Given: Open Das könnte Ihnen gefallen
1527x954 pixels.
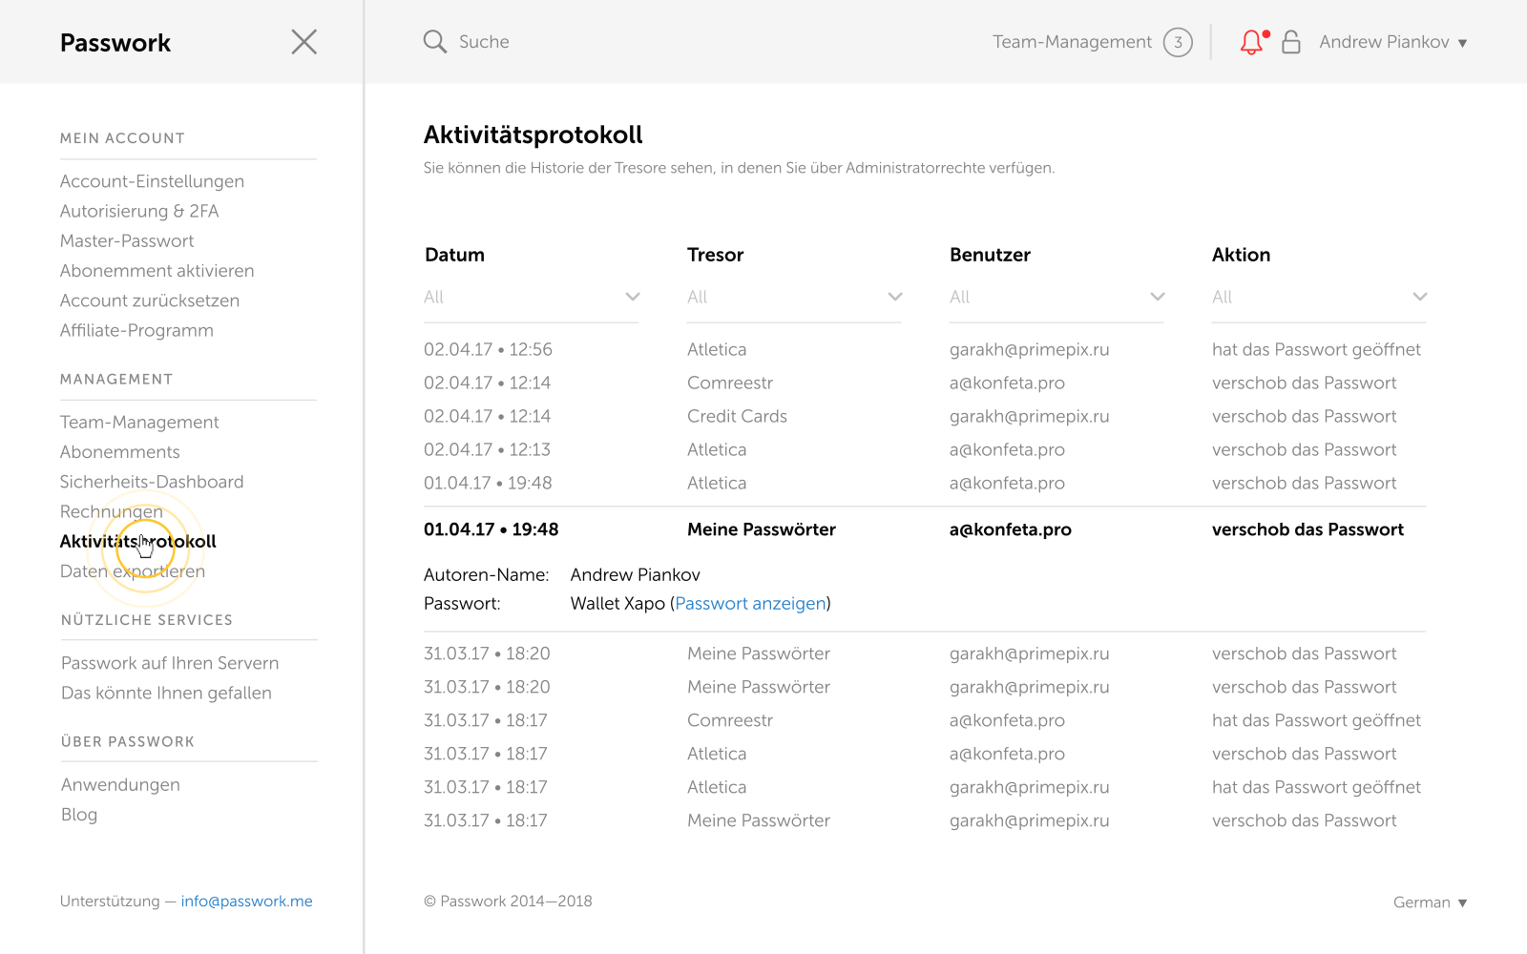Looking at the screenshot, I should [x=166, y=693].
